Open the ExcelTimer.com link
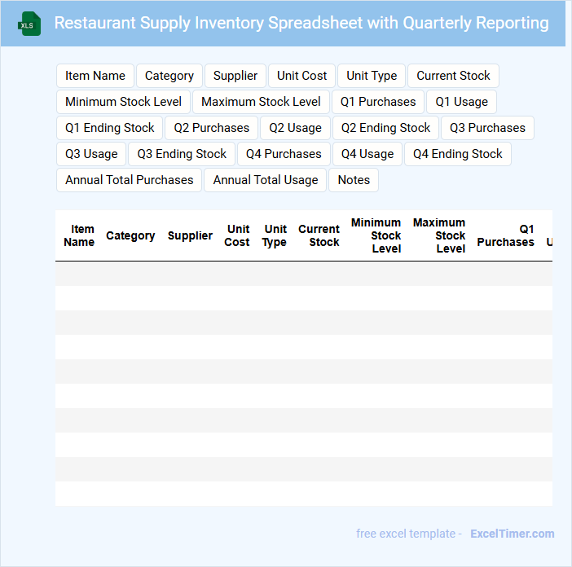The height and width of the screenshot is (567, 572). [x=513, y=534]
